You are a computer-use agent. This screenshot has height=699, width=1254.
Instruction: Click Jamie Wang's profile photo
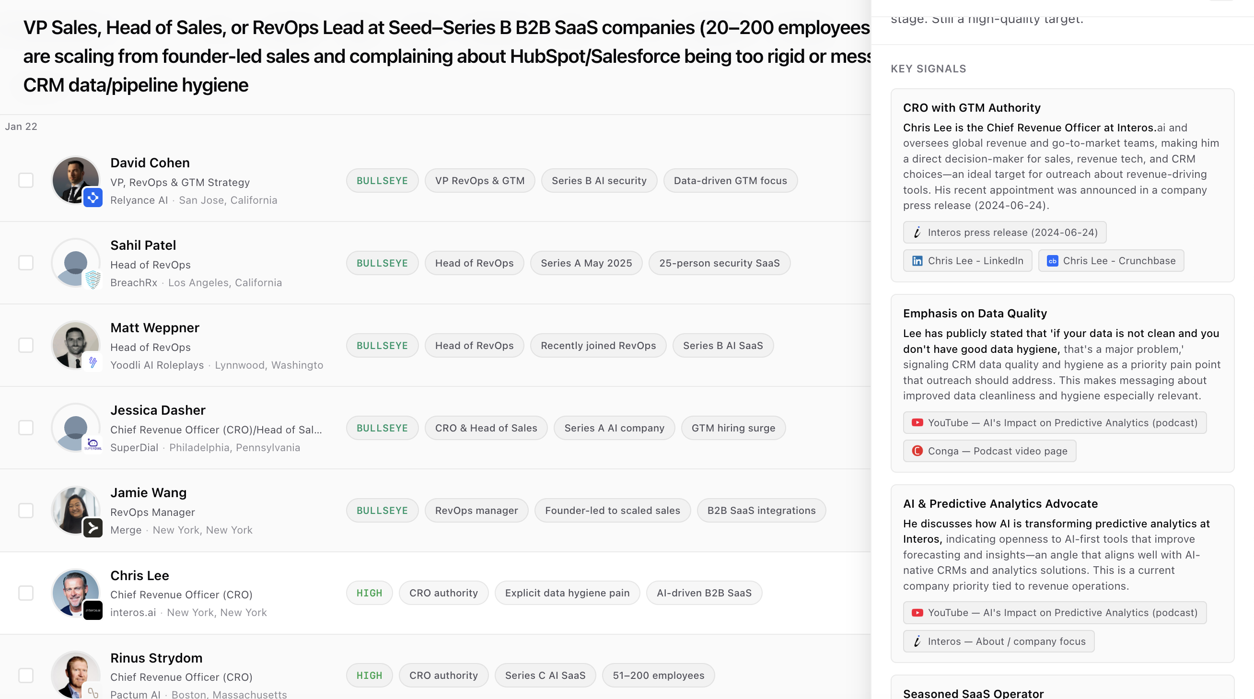pyautogui.click(x=75, y=510)
